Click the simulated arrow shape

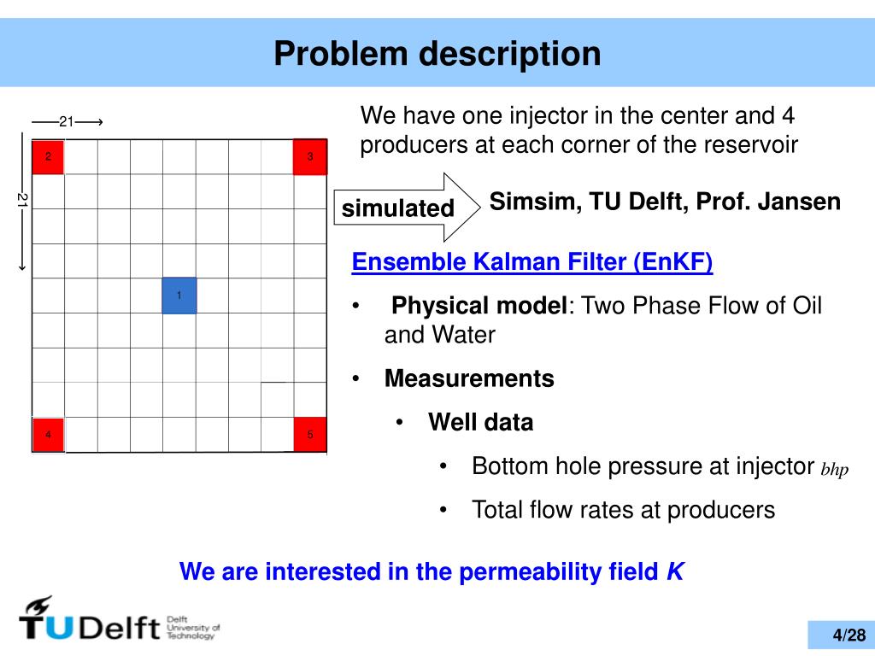click(x=407, y=208)
